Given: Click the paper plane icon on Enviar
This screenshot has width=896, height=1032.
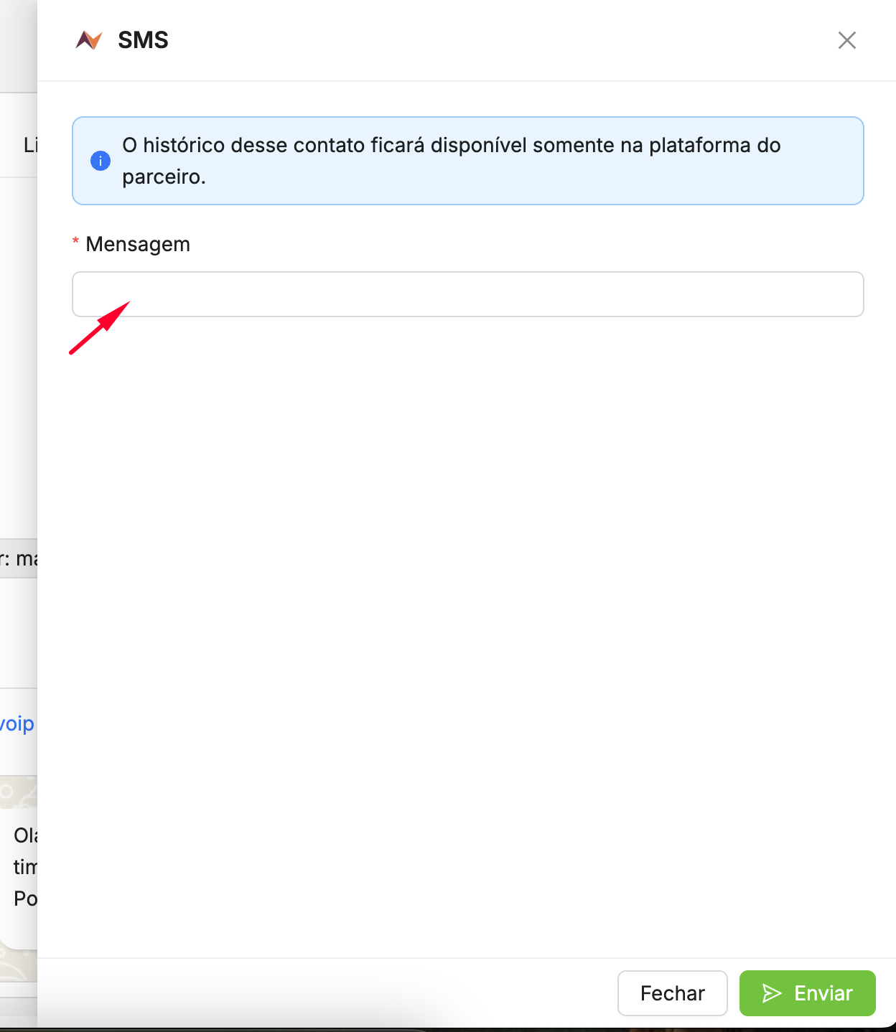Looking at the screenshot, I should (772, 993).
